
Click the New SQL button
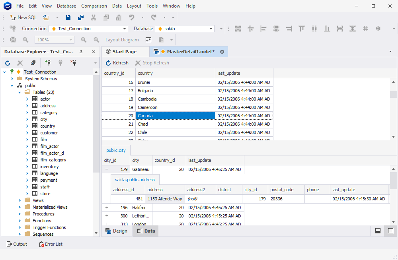[x=23, y=17]
